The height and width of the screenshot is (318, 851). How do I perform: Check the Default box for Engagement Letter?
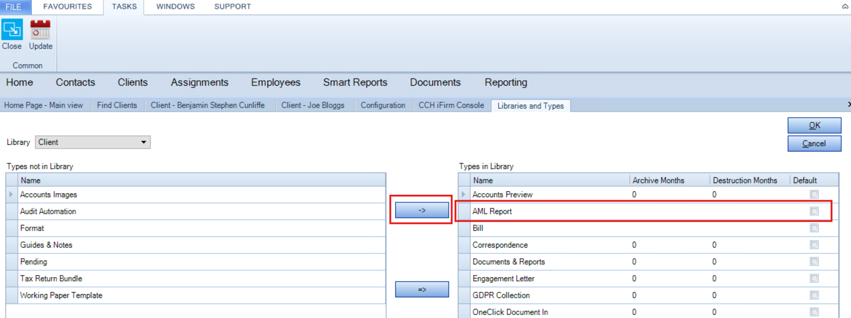click(814, 279)
